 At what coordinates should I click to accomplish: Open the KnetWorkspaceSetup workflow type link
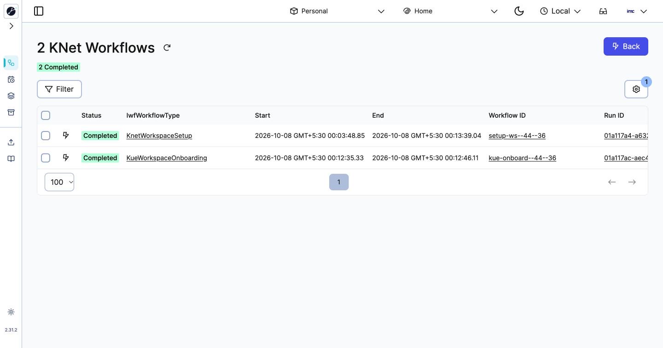pos(159,136)
